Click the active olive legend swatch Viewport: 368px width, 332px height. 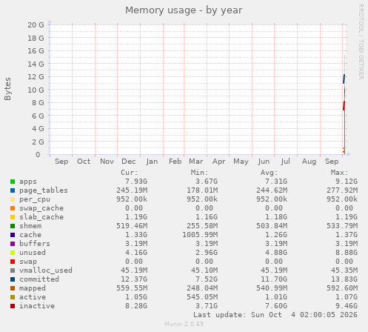coord(13,297)
